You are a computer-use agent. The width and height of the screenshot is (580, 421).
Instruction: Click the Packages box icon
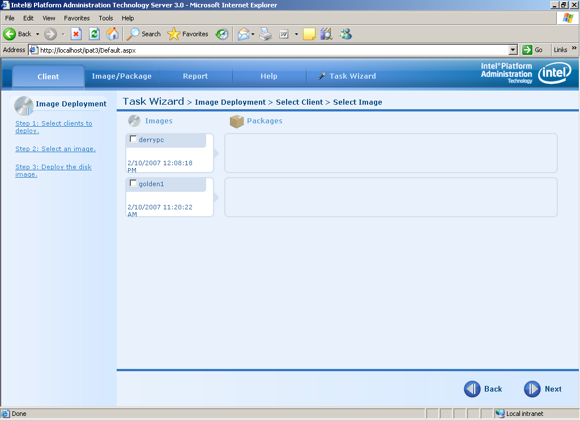pyautogui.click(x=237, y=121)
